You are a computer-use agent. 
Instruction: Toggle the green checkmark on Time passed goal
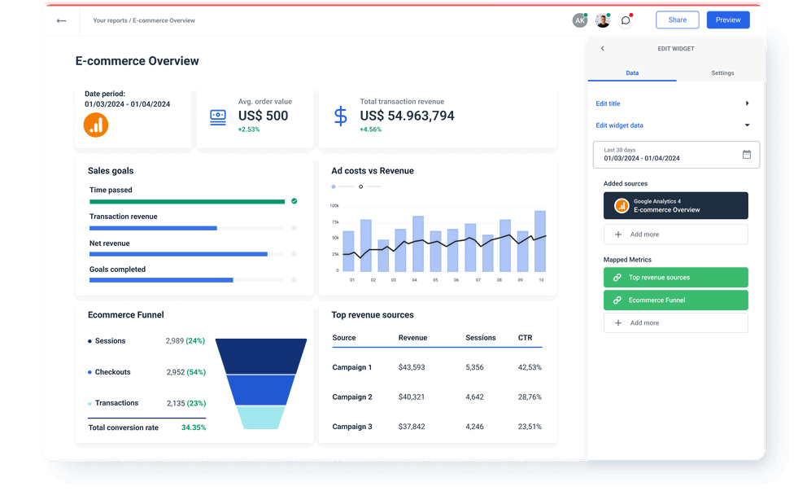tap(294, 200)
